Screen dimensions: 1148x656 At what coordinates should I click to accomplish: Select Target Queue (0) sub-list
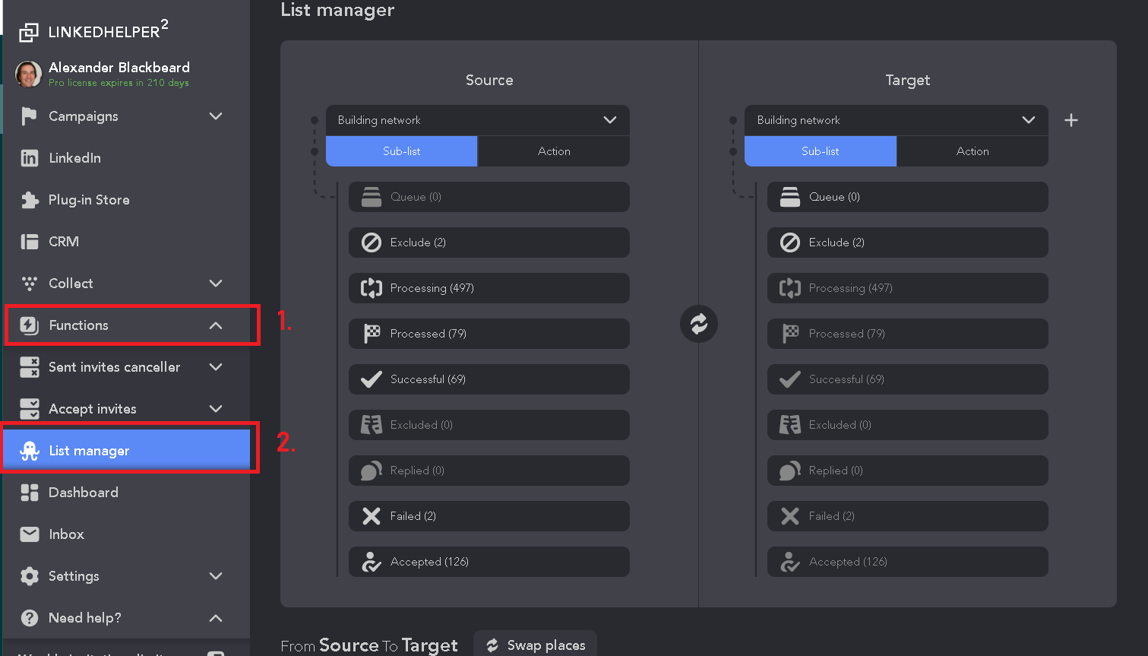click(x=908, y=197)
